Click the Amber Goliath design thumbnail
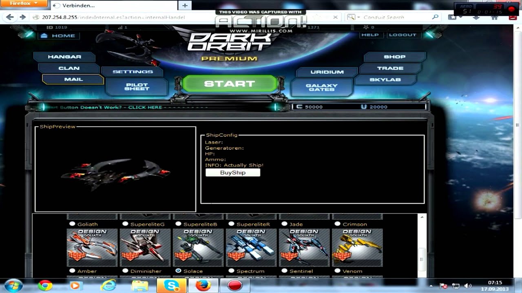 pyautogui.click(x=92, y=247)
